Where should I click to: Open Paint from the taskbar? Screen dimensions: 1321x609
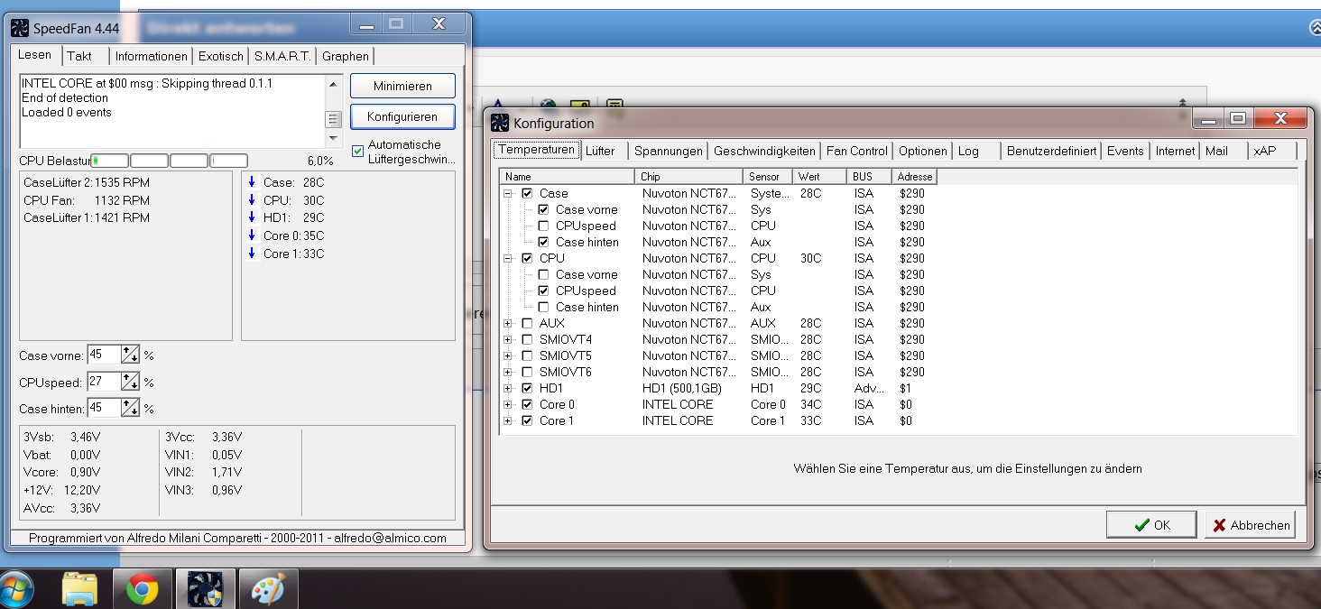coord(266,590)
